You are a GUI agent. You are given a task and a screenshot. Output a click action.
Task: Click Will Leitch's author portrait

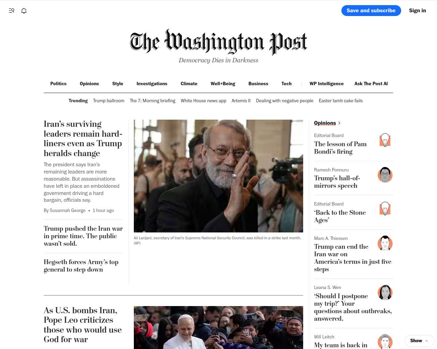385,342
